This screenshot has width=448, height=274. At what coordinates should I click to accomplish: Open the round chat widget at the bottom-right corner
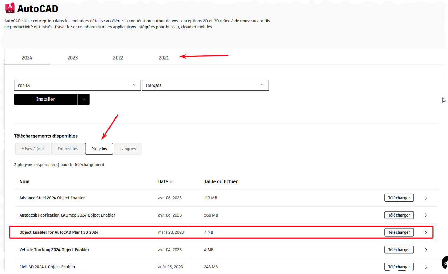[445, 262]
